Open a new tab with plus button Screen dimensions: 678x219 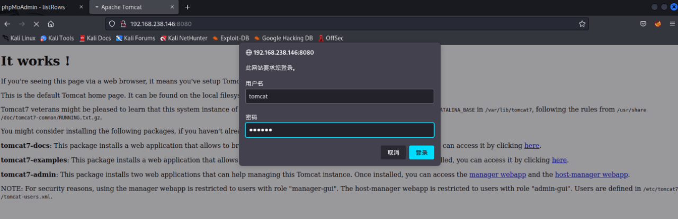click(x=188, y=7)
